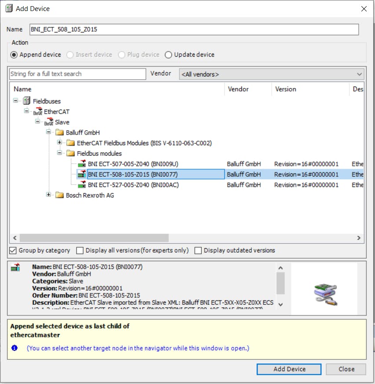The width and height of the screenshot is (375, 384).
Task: Toggle the Group by category checkbox
Action: click(x=13, y=251)
